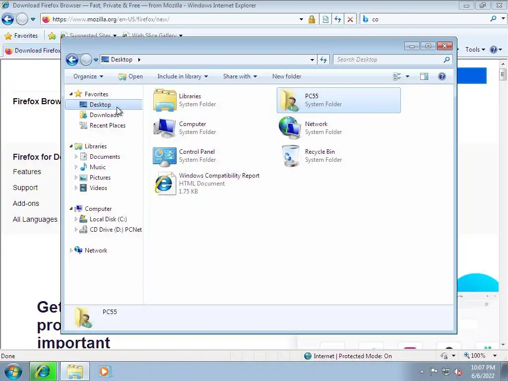
Task: Open the Control Panel icon
Action: tap(165, 156)
